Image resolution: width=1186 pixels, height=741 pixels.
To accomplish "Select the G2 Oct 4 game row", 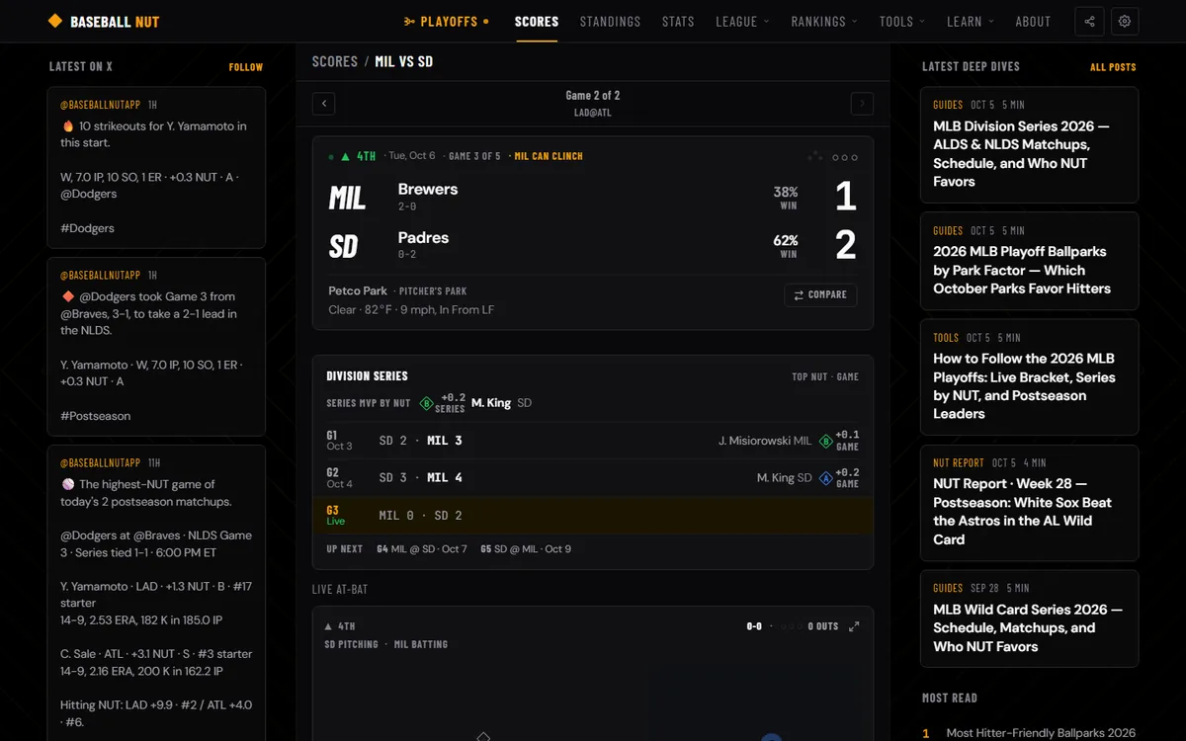I will [x=593, y=478].
